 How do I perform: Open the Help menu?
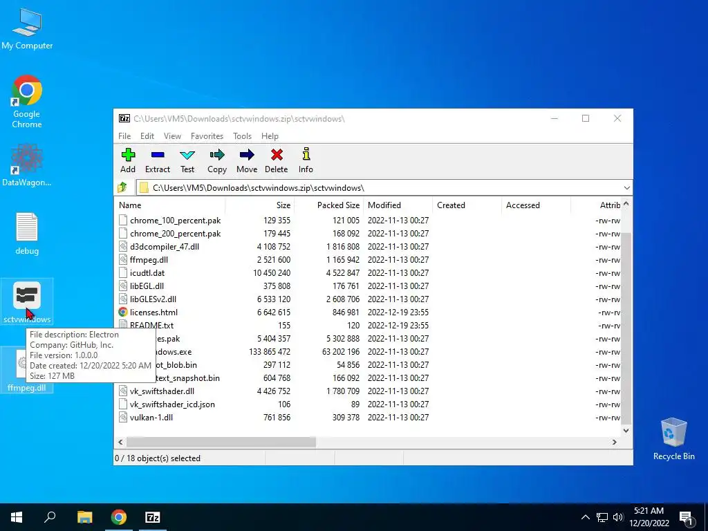270,136
